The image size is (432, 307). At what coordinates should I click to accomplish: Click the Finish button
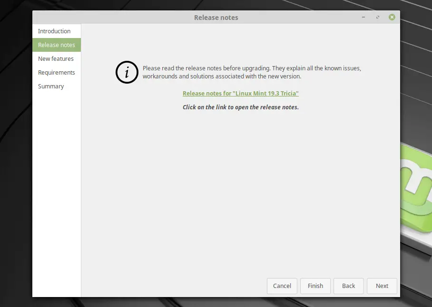tap(315, 286)
